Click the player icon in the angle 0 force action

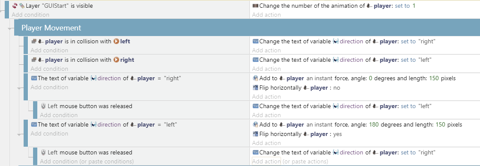point(282,78)
